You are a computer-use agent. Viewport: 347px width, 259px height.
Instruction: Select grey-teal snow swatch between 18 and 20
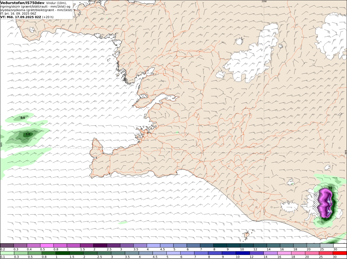click(300, 245)
